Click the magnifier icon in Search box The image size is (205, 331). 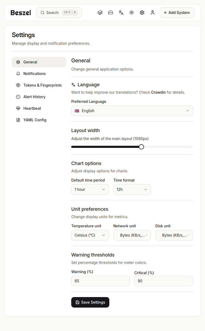(43, 13)
